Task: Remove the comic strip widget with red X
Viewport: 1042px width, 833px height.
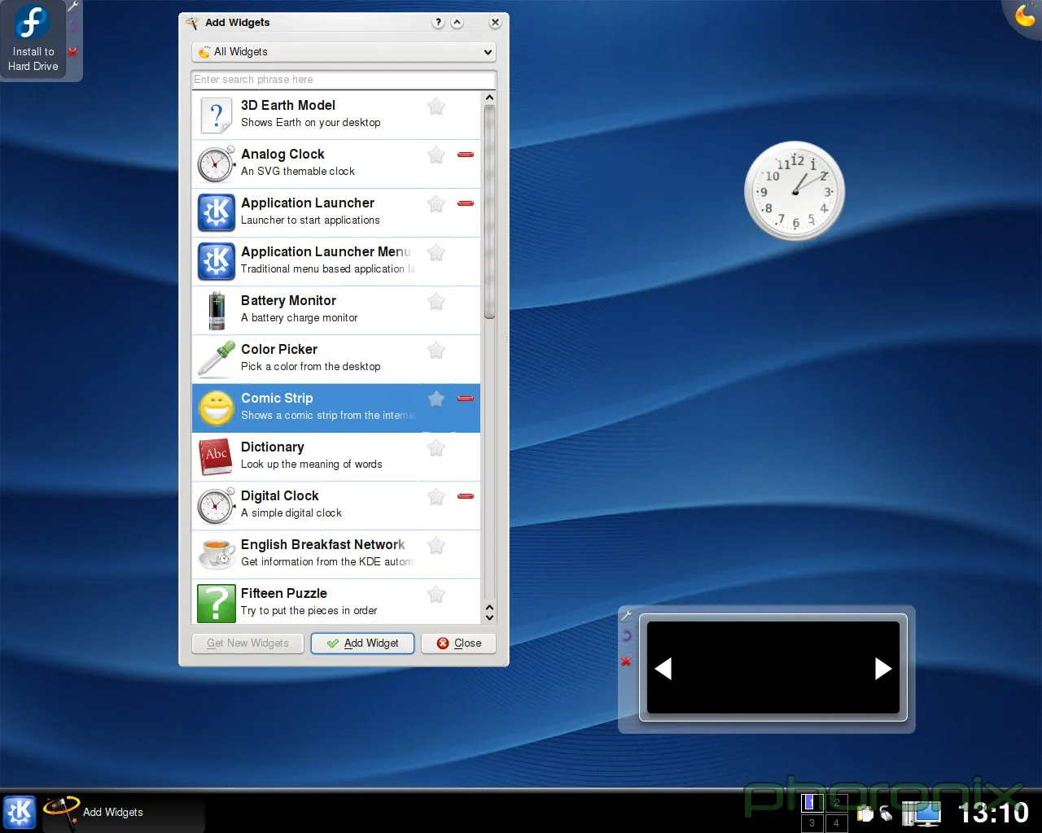Action: (626, 661)
